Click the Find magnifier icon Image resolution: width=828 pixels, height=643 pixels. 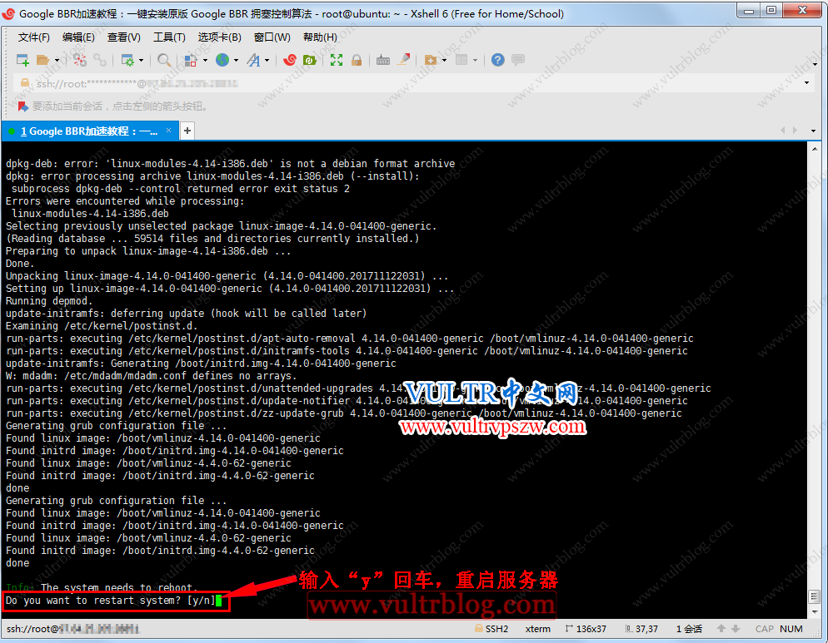(x=164, y=60)
